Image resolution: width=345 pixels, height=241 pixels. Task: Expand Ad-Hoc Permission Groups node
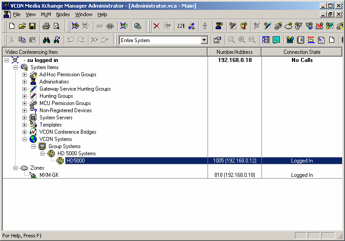click(x=24, y=75)
